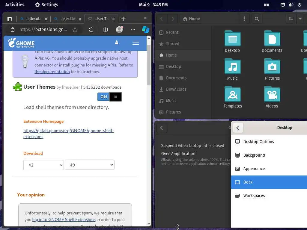Click 'log in to GNOME Shell Extensions' link

click(x=64, y=220)
